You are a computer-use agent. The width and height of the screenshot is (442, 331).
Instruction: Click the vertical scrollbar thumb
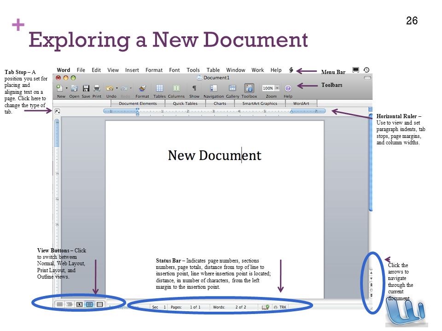click(371, 162)
